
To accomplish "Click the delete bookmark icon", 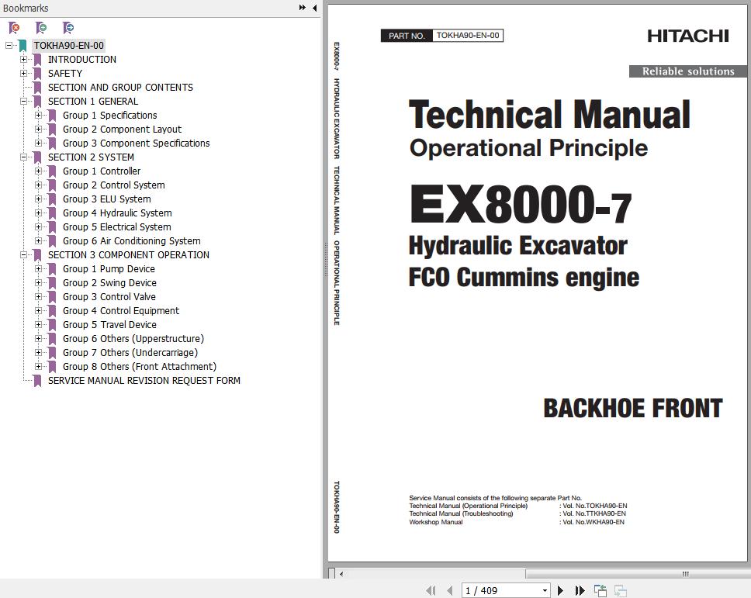I will (x=15, y=28).
